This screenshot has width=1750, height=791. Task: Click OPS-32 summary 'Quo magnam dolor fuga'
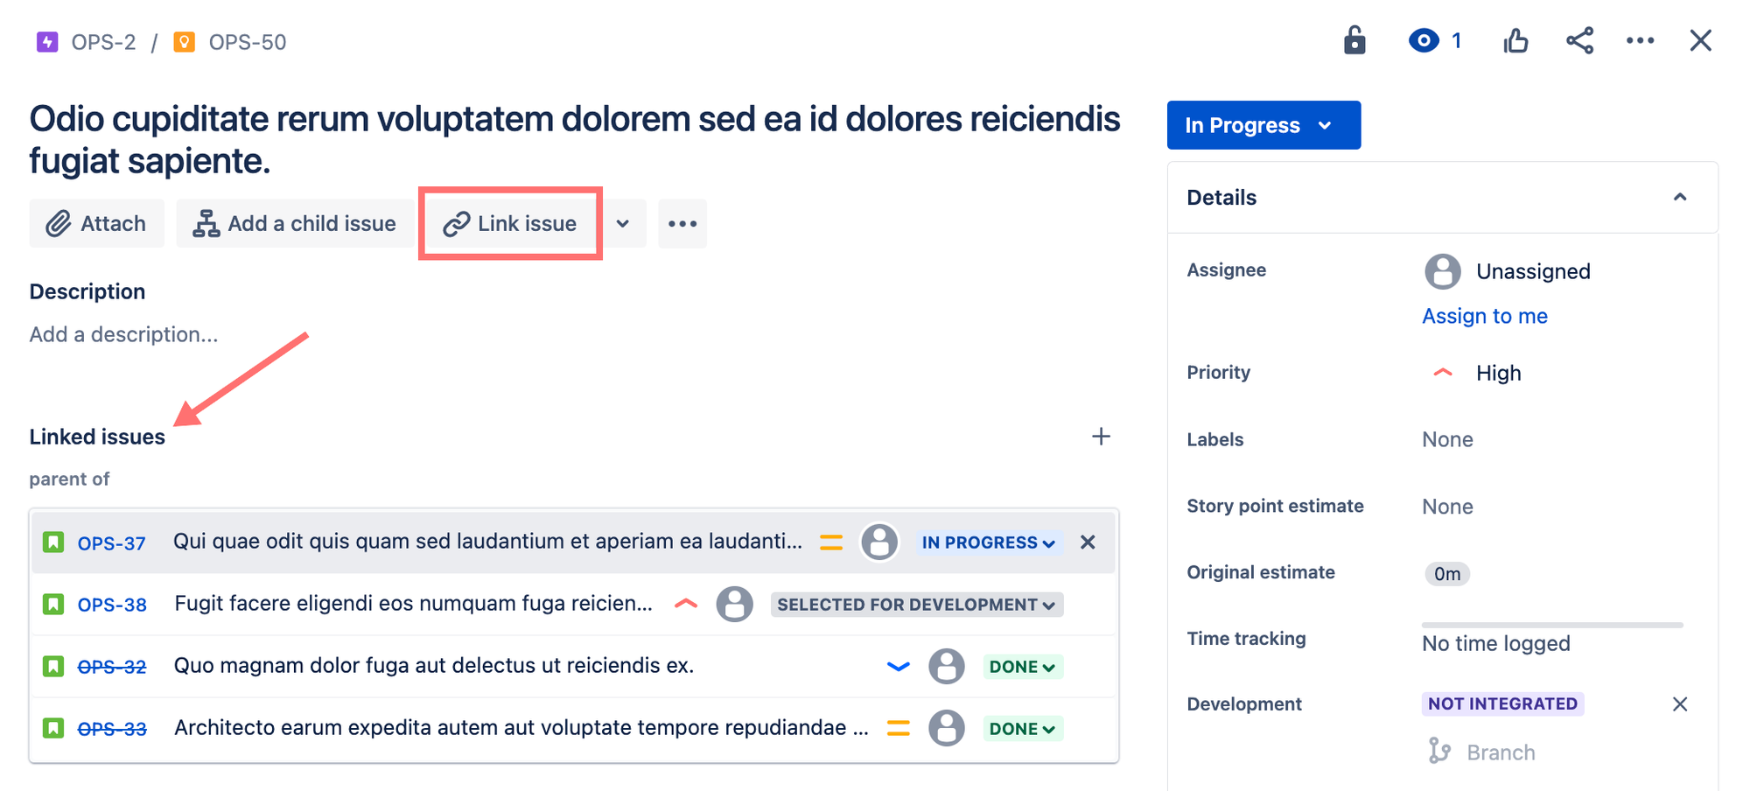(x=434, y=666)
